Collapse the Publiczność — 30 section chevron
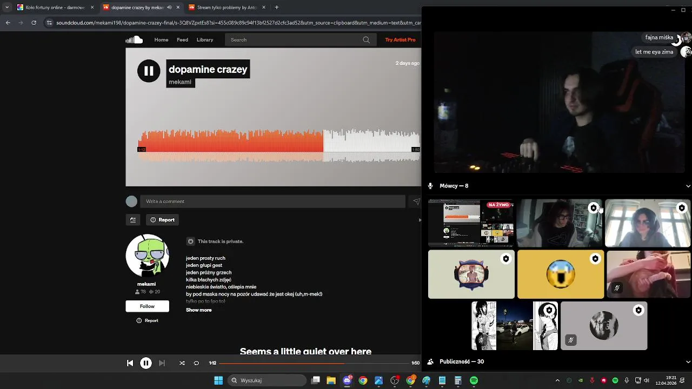Viewport: 692px width, 389px height. 688,362
